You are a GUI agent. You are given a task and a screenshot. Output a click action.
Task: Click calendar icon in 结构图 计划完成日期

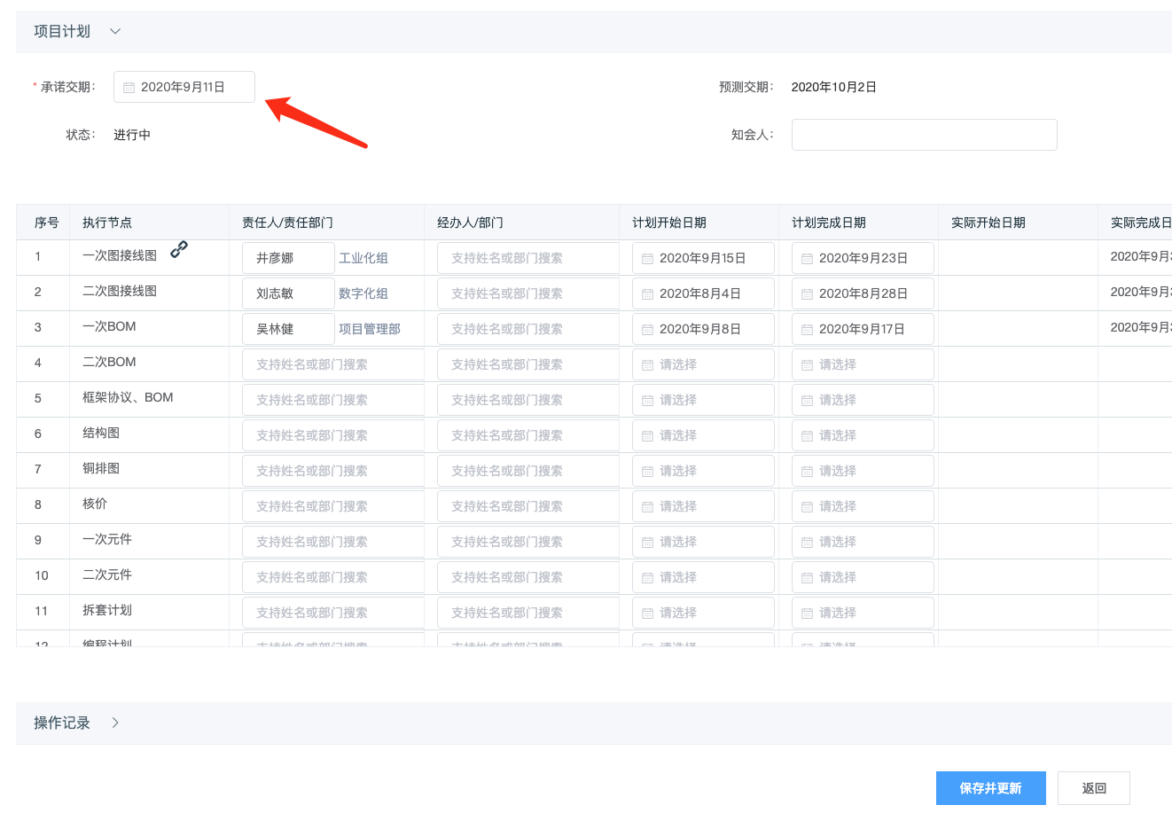click(807, 436)
